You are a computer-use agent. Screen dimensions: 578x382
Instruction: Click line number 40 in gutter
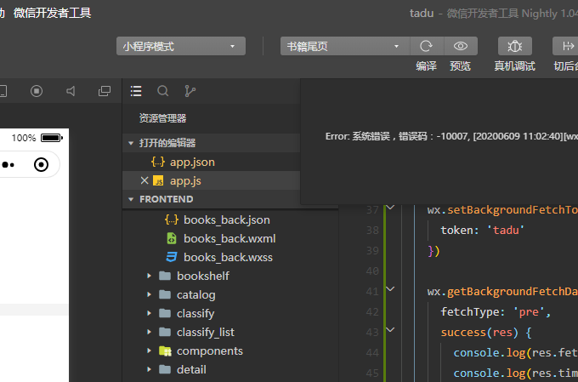coord(372,271)
